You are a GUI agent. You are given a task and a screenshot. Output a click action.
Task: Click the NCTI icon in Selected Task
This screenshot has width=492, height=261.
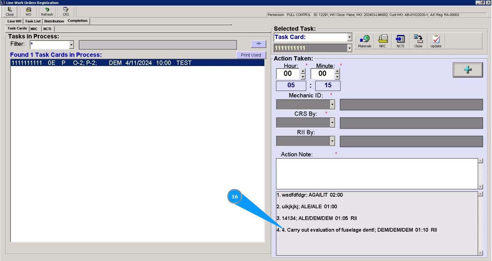pyautogui.click(x=400, y=41)
